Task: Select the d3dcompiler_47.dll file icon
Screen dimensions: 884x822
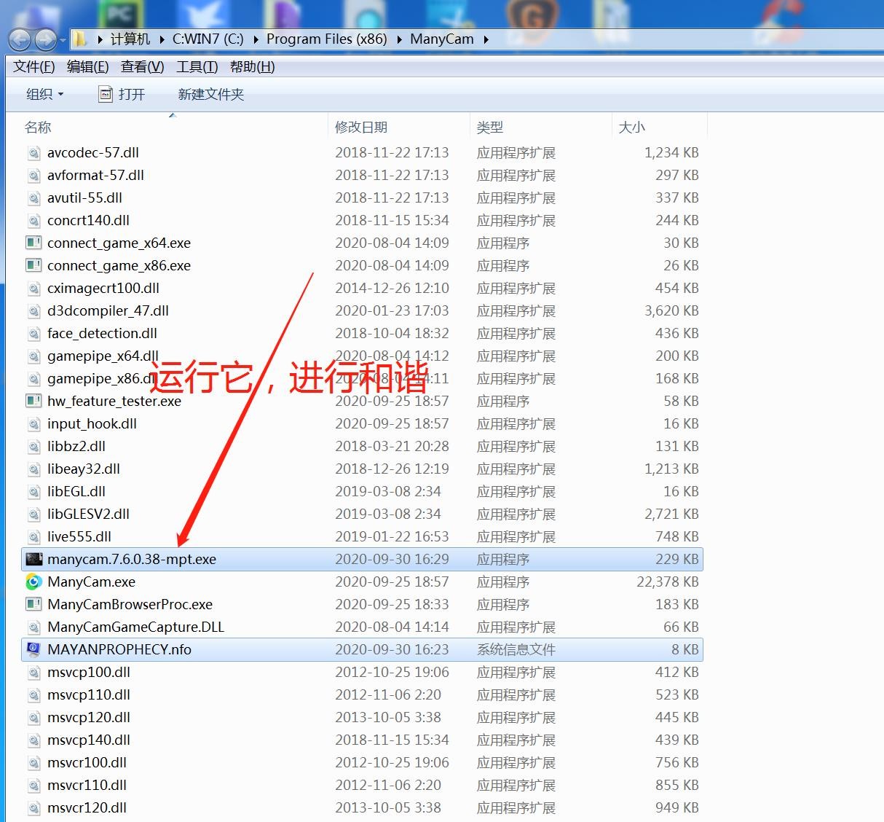Action: coord(33,311)
